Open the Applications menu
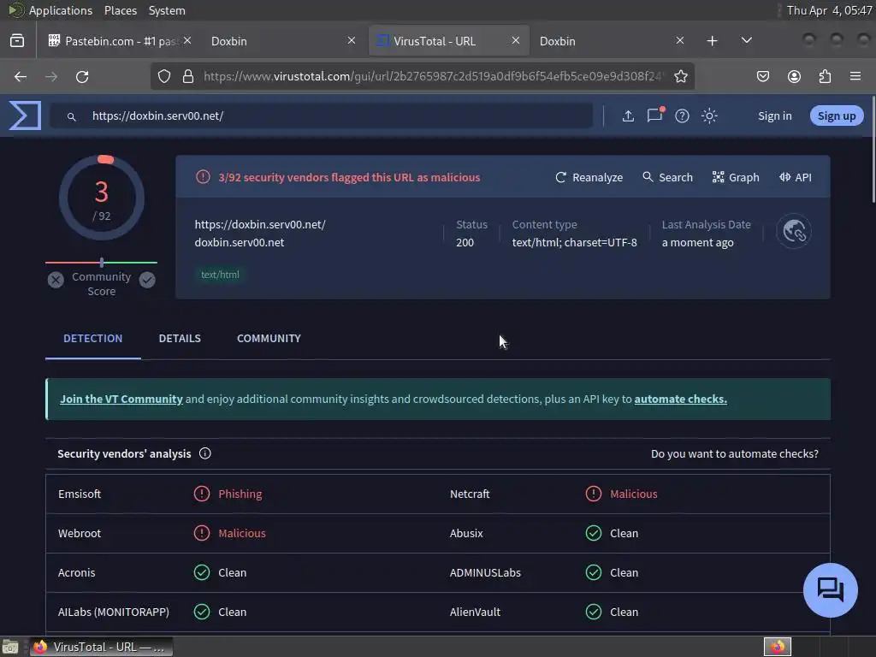Screen dimensions: 876x657 61,10
